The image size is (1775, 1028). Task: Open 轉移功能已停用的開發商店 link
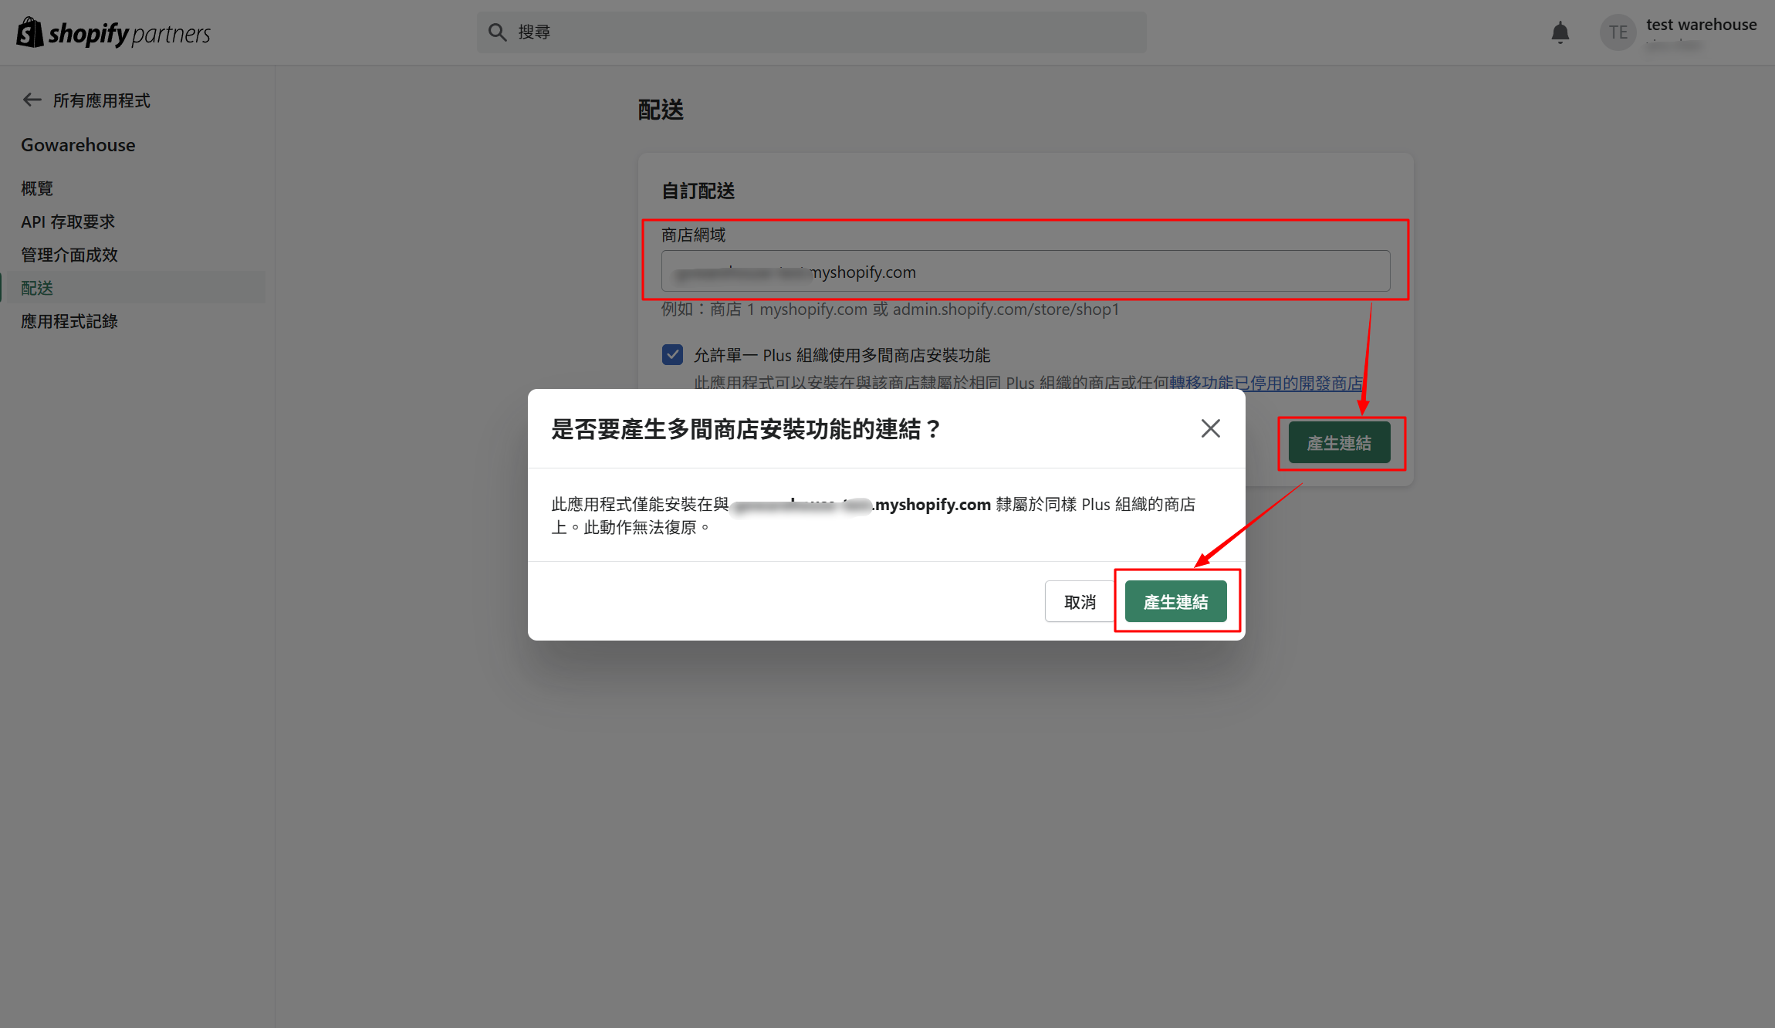[x=1266, y=383]
